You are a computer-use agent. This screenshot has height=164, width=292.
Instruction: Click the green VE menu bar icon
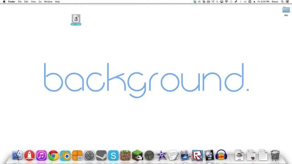click(x=213, y=2)
